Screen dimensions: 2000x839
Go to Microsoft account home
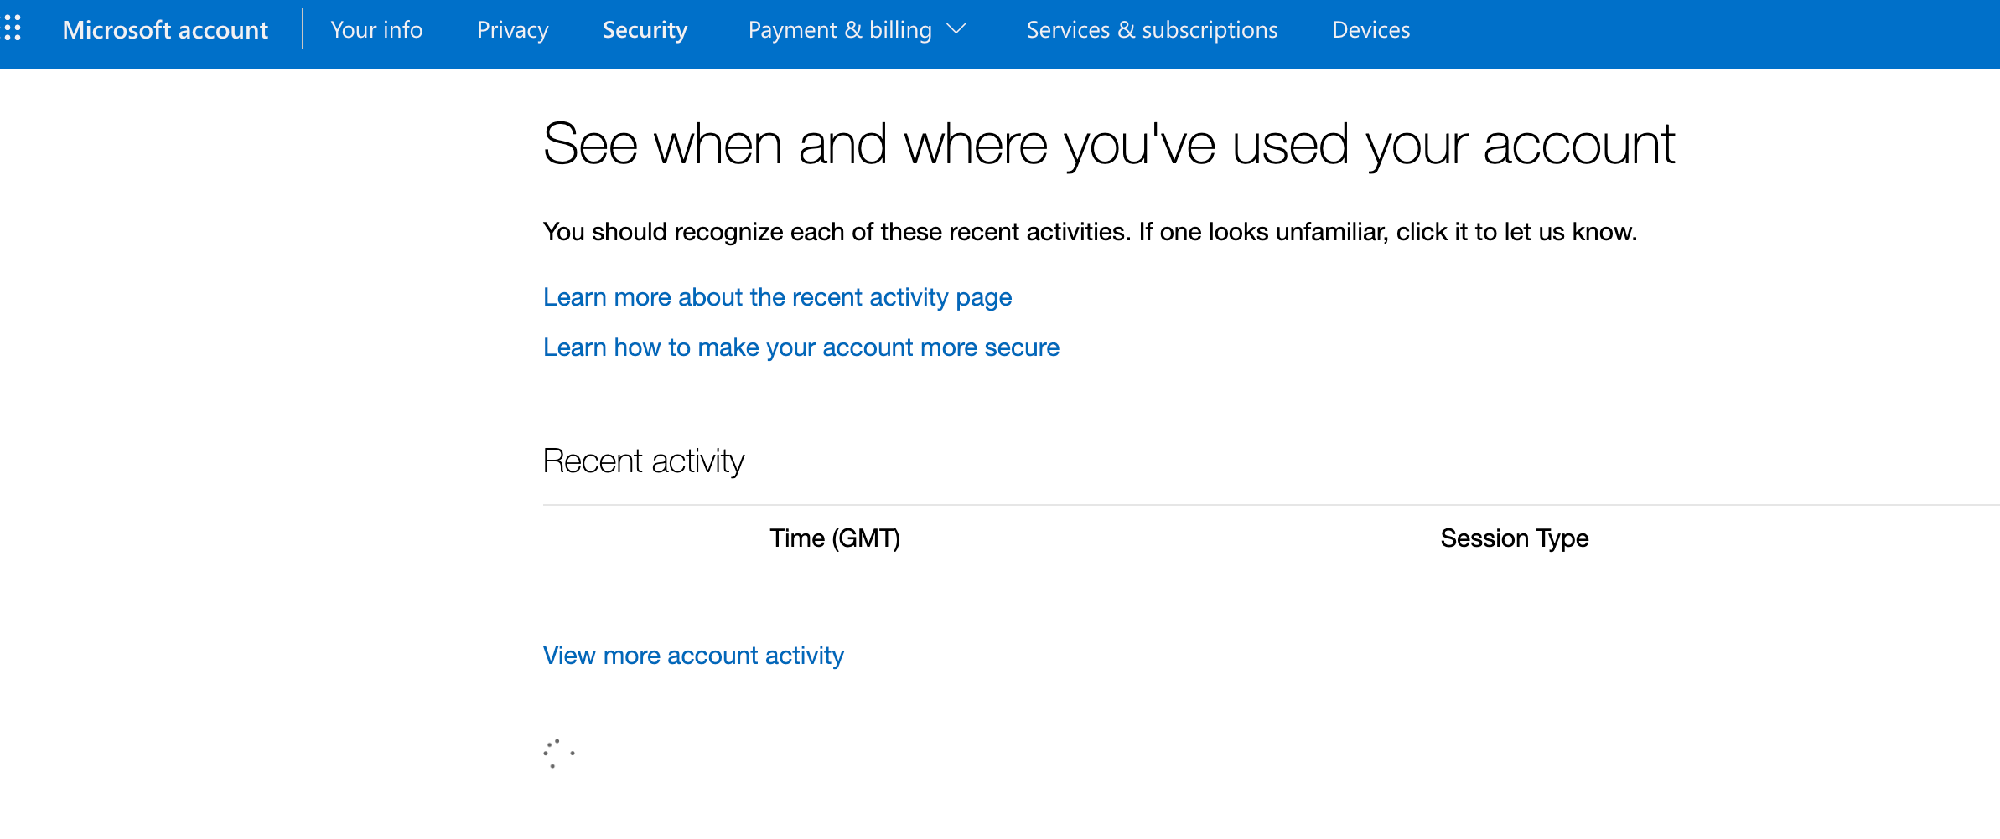coord(165,30)
